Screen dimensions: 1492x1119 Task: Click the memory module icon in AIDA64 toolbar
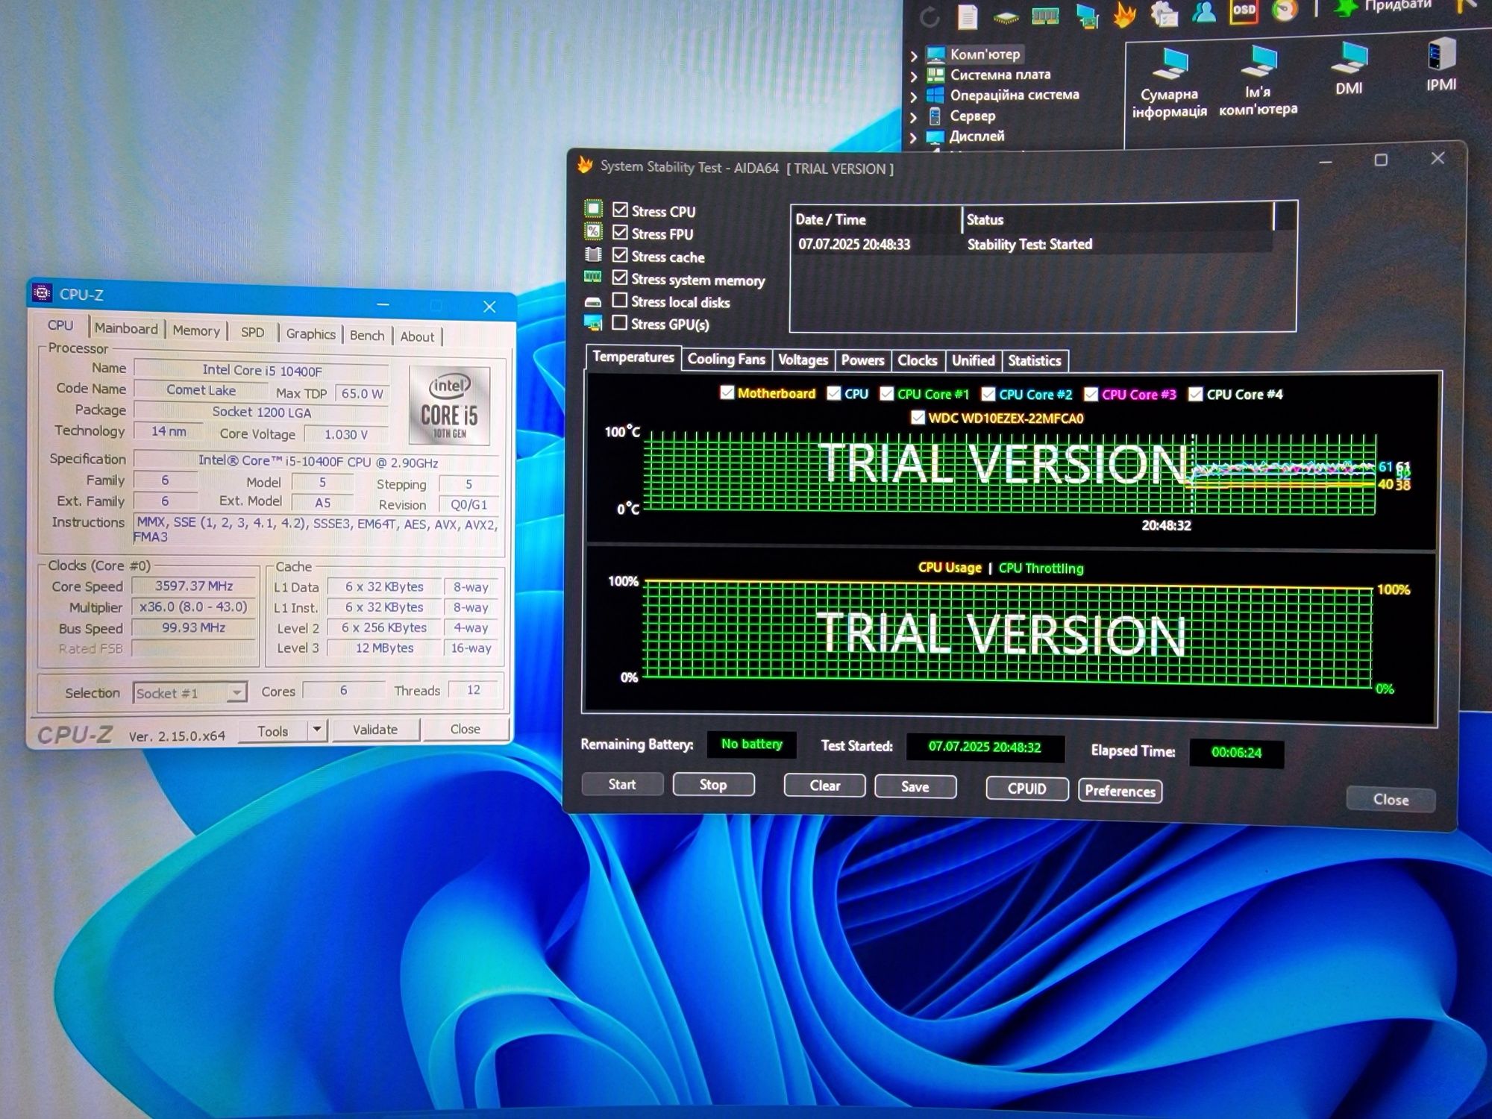point(1045,16)
